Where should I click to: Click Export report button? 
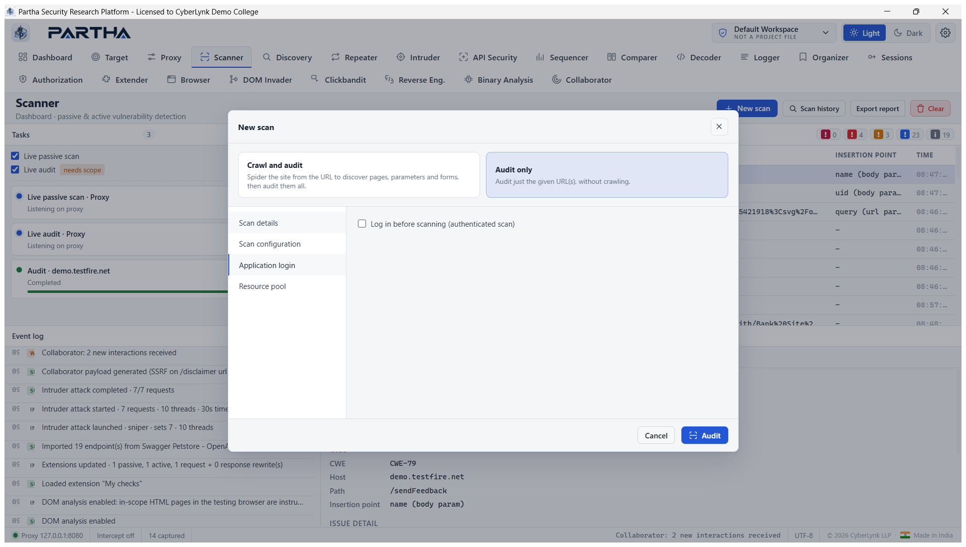877,108
